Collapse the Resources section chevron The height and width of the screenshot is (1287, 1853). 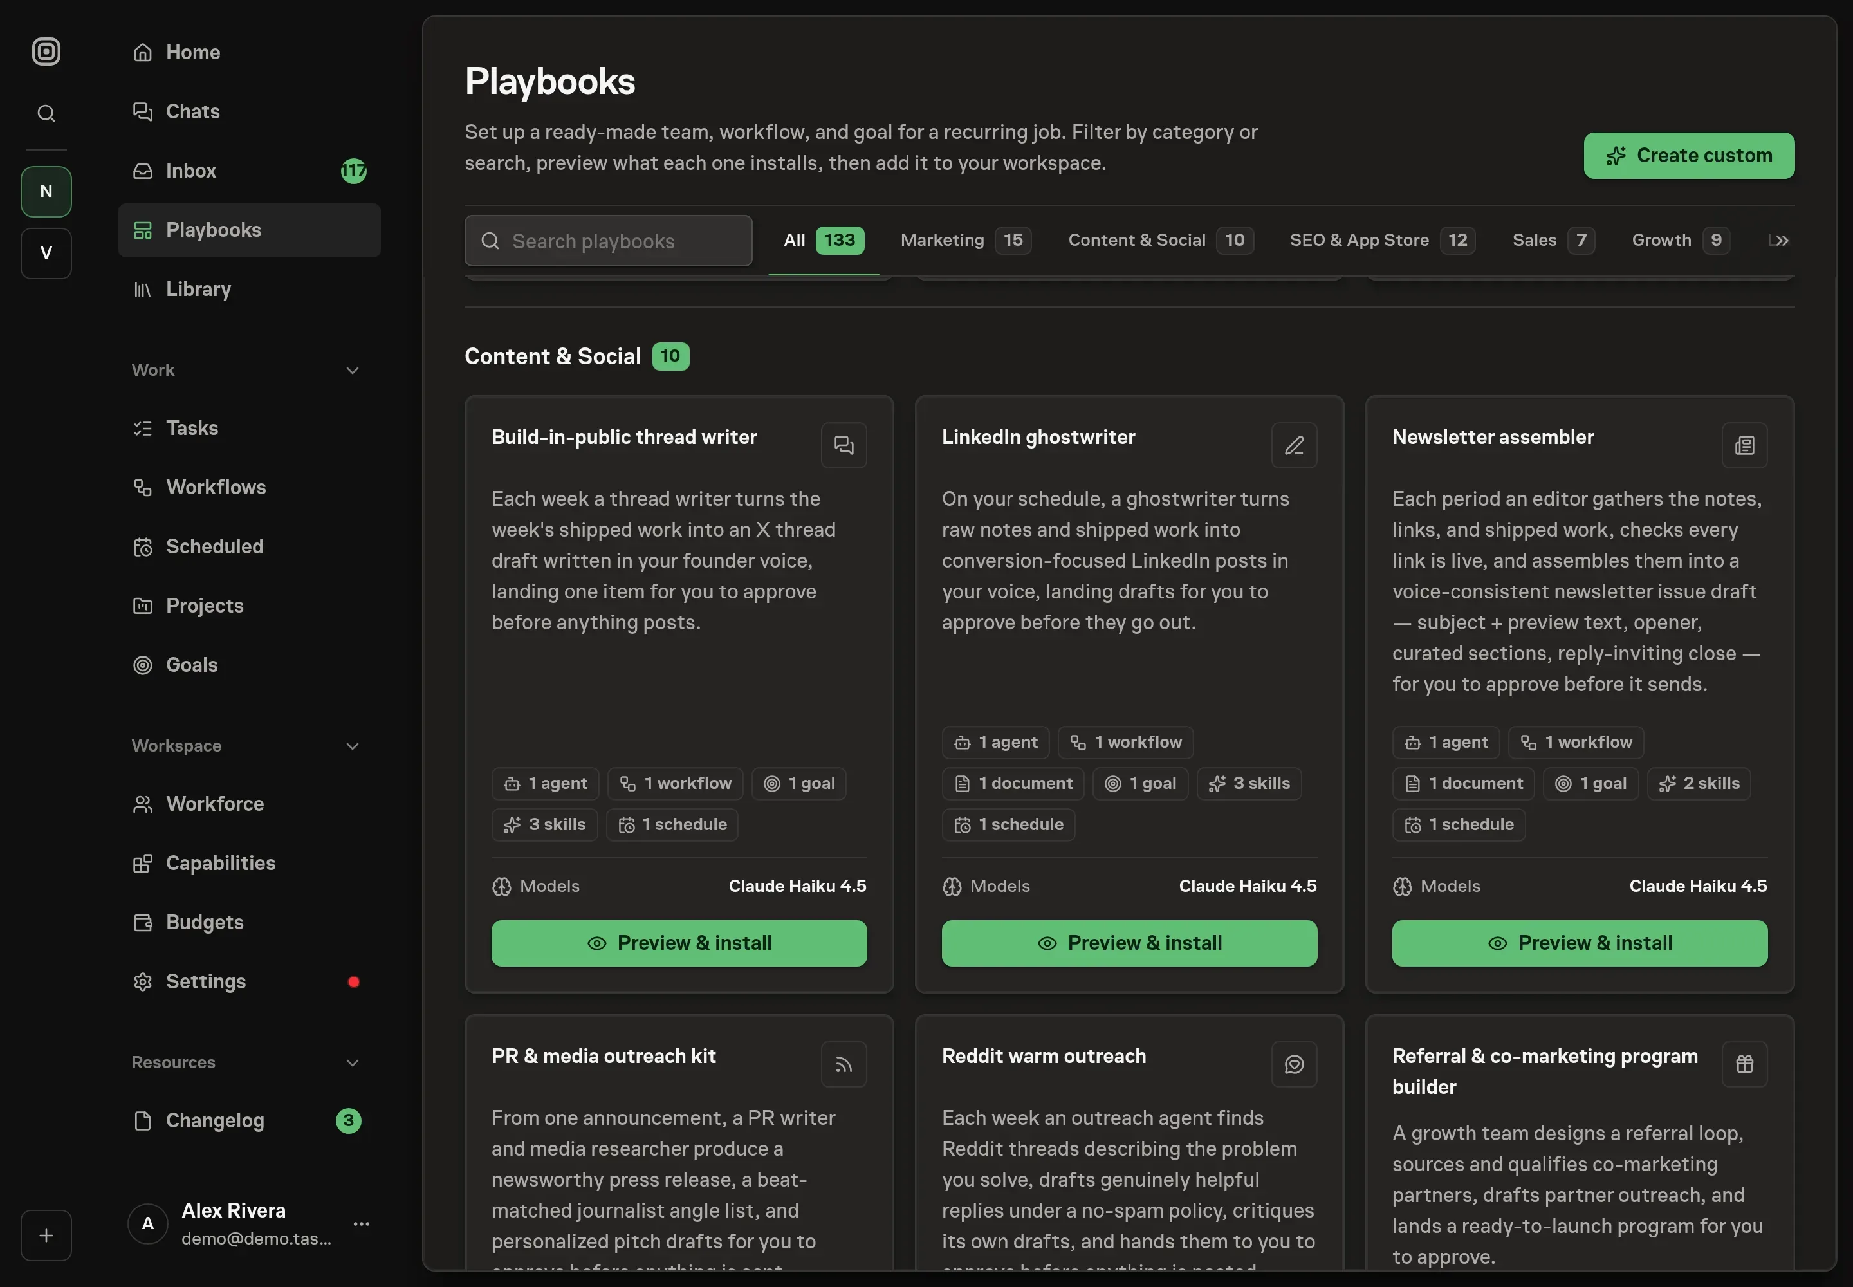point(353,1063)
